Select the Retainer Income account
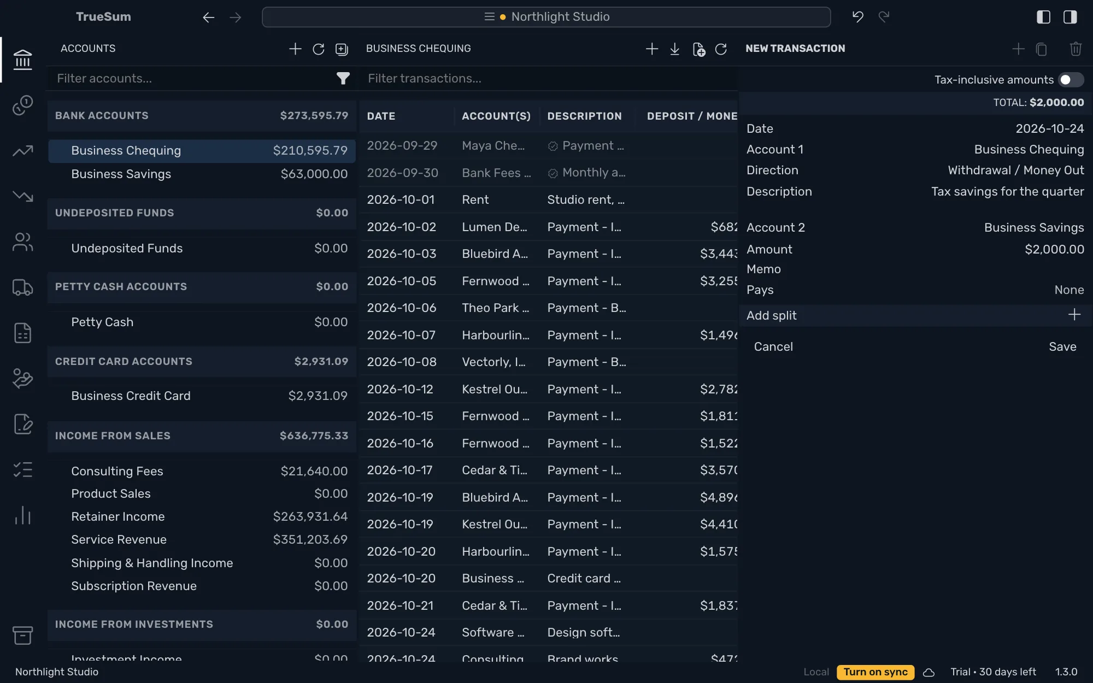 coord(202,516)
